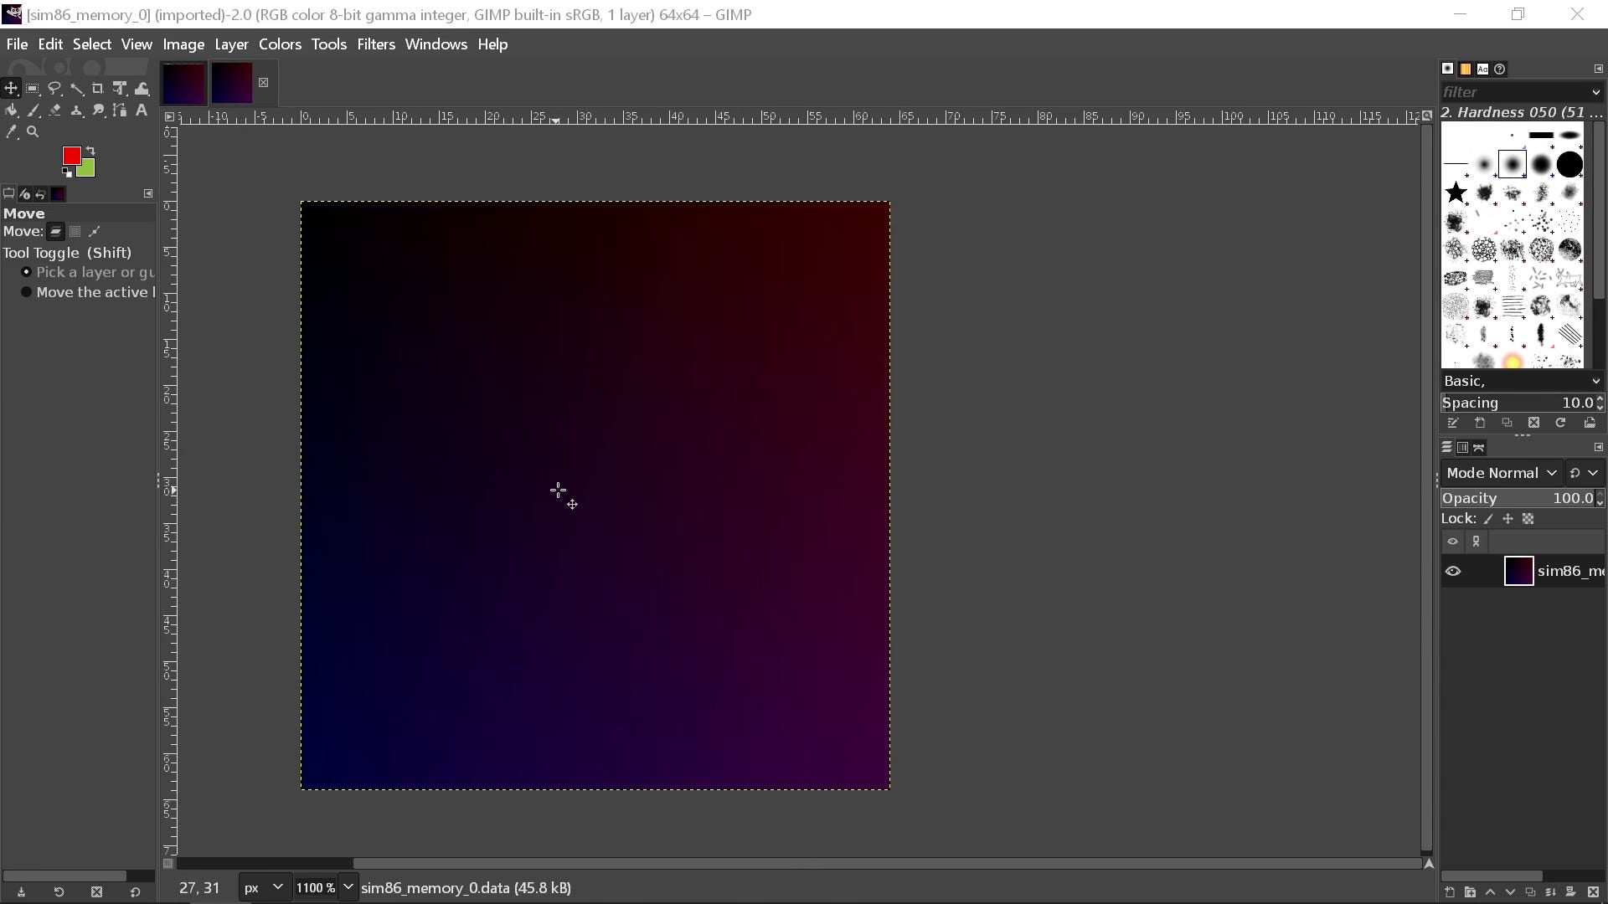Viewport: 1608px width, 904px height.
Task: Select the Rectangle Select tool
Action: pyautogui.click(x=32, y=88)
